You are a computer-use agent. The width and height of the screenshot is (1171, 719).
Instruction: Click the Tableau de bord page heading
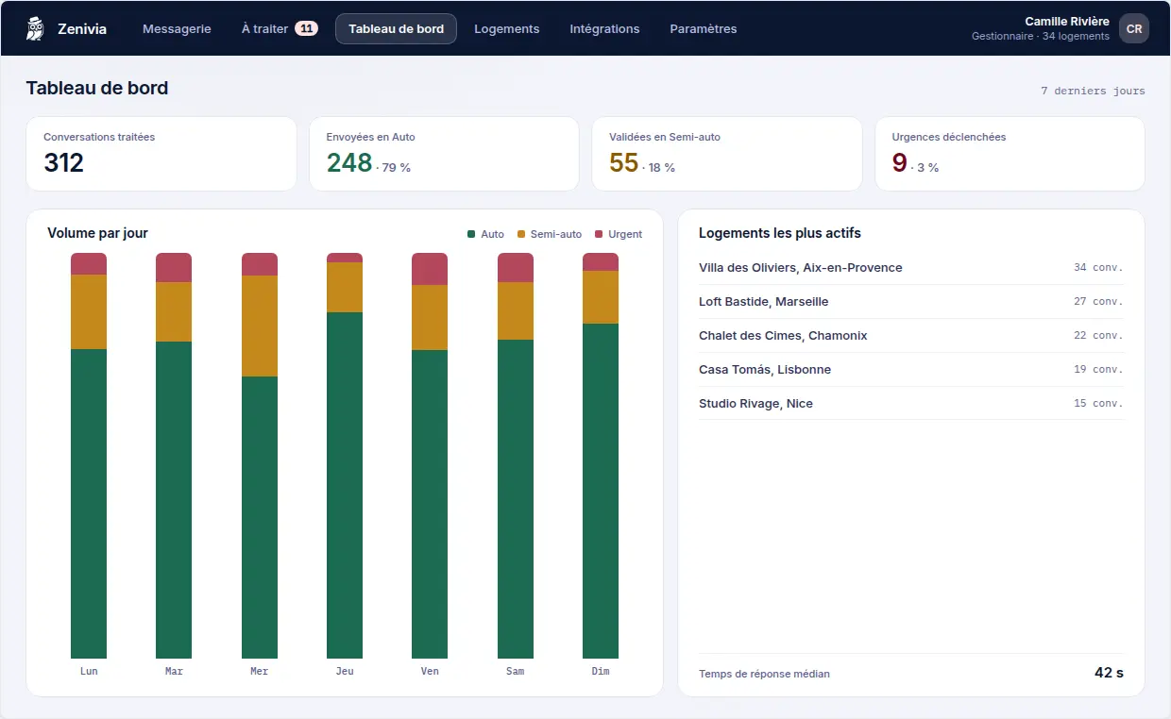97,88
